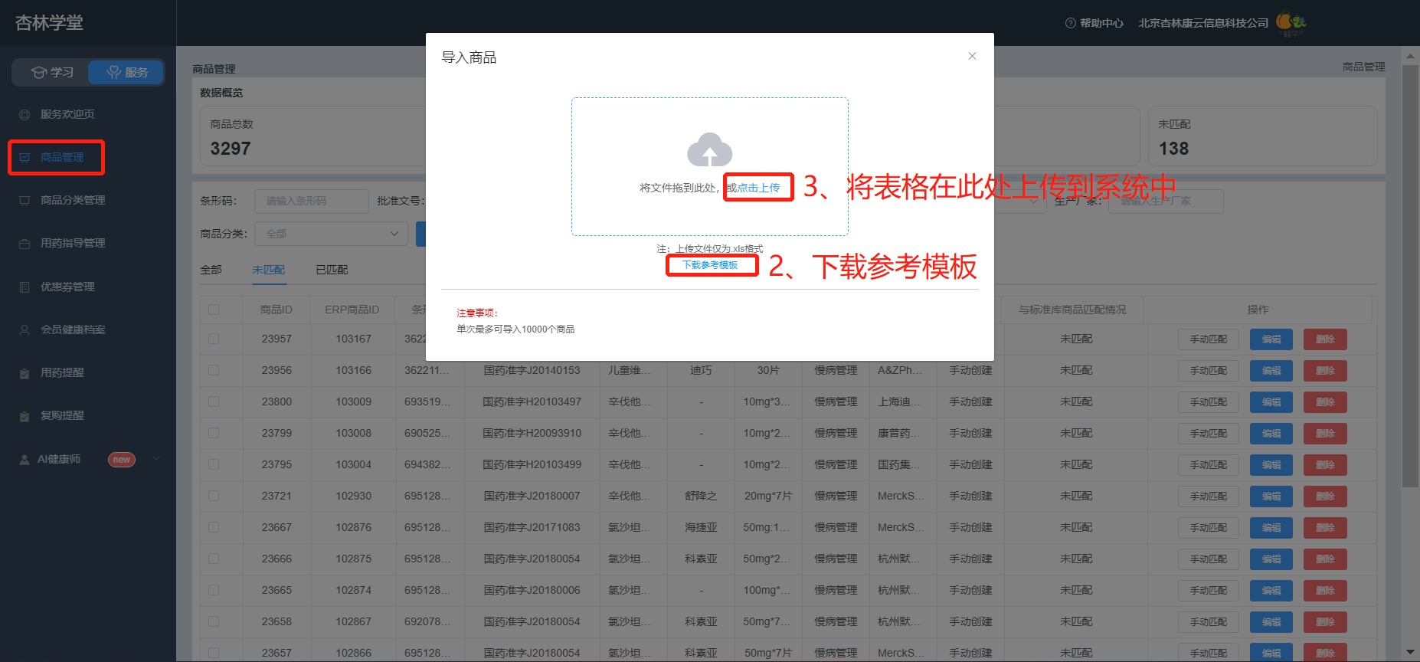Select the 已匹配 product tab
Viewport: 1420px width, 662px height.
332,270
